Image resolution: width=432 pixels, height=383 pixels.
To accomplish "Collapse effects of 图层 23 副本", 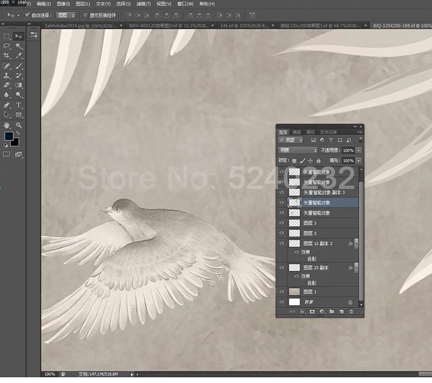I will pyautogui.click(x=356, y=268).
